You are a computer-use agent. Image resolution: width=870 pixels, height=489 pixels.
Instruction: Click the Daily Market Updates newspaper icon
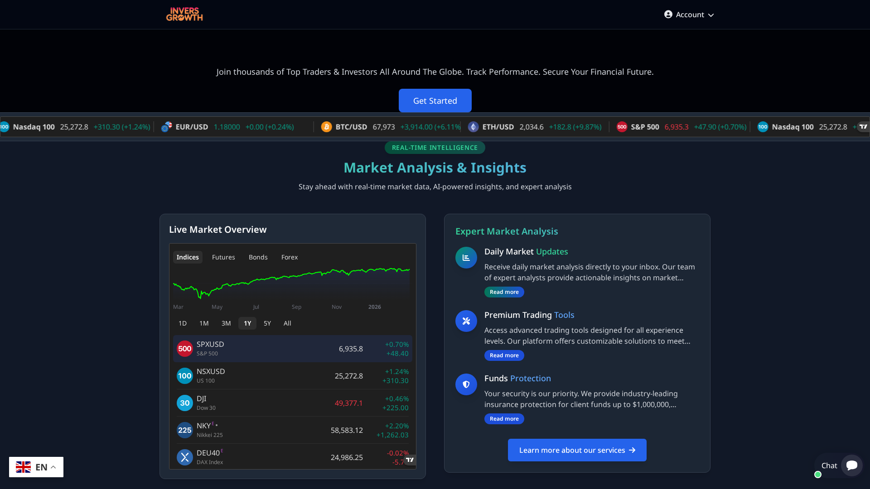465,257
